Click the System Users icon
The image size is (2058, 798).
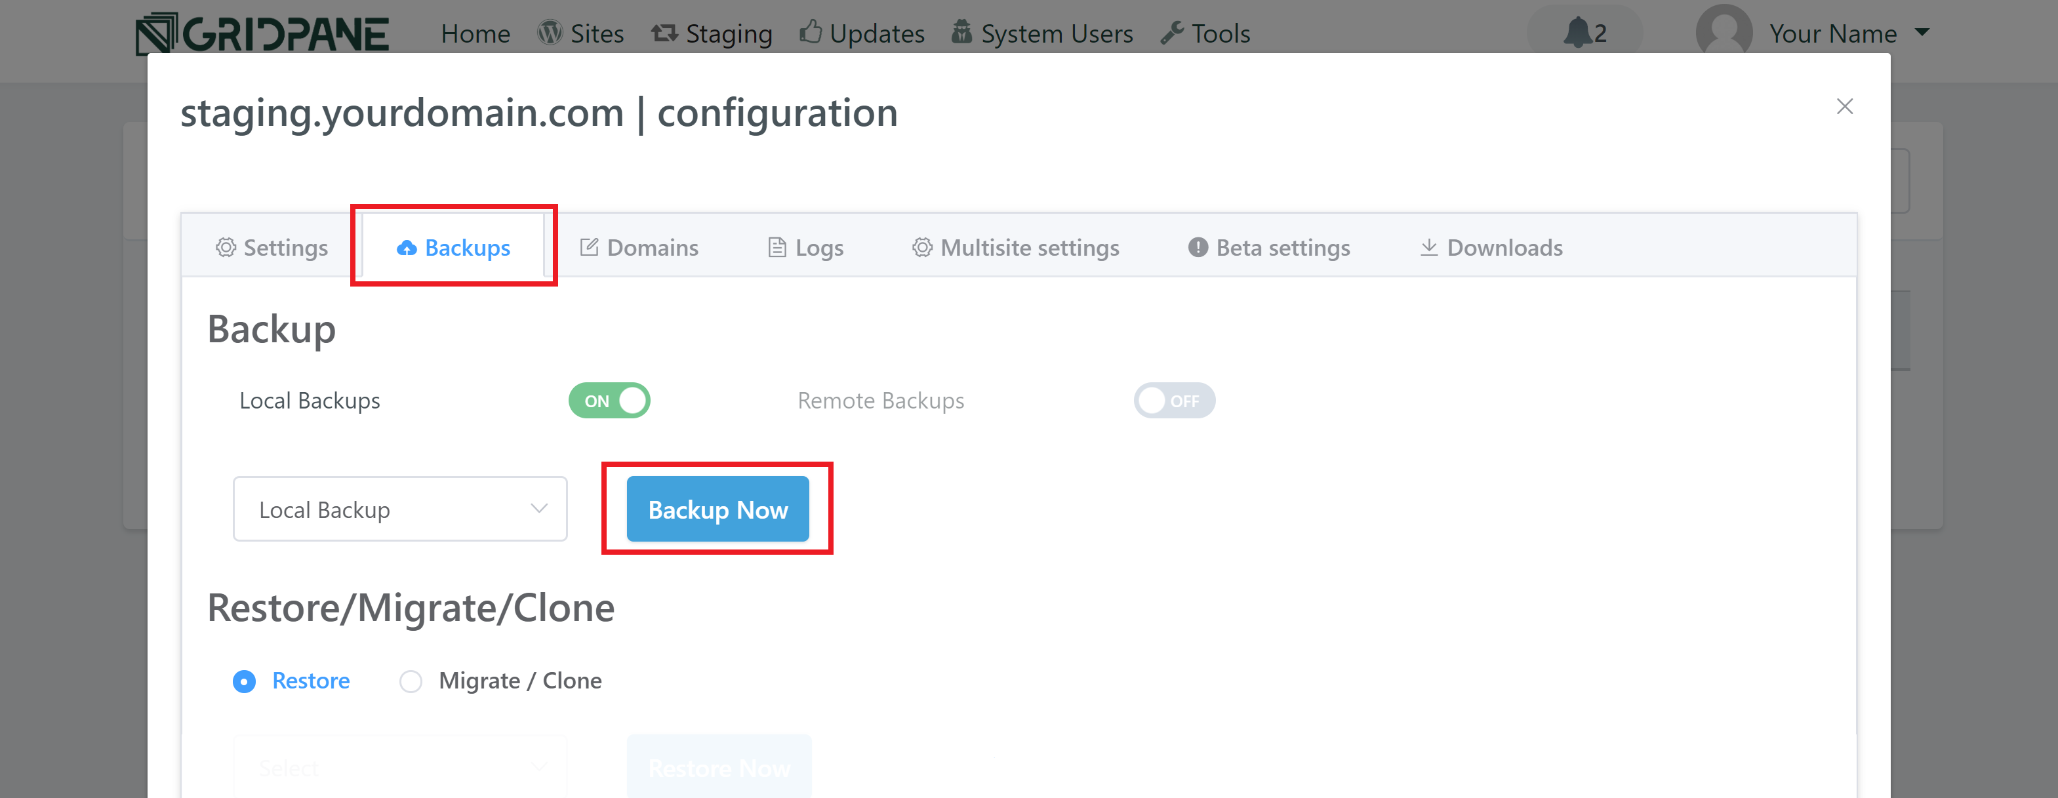962,32
